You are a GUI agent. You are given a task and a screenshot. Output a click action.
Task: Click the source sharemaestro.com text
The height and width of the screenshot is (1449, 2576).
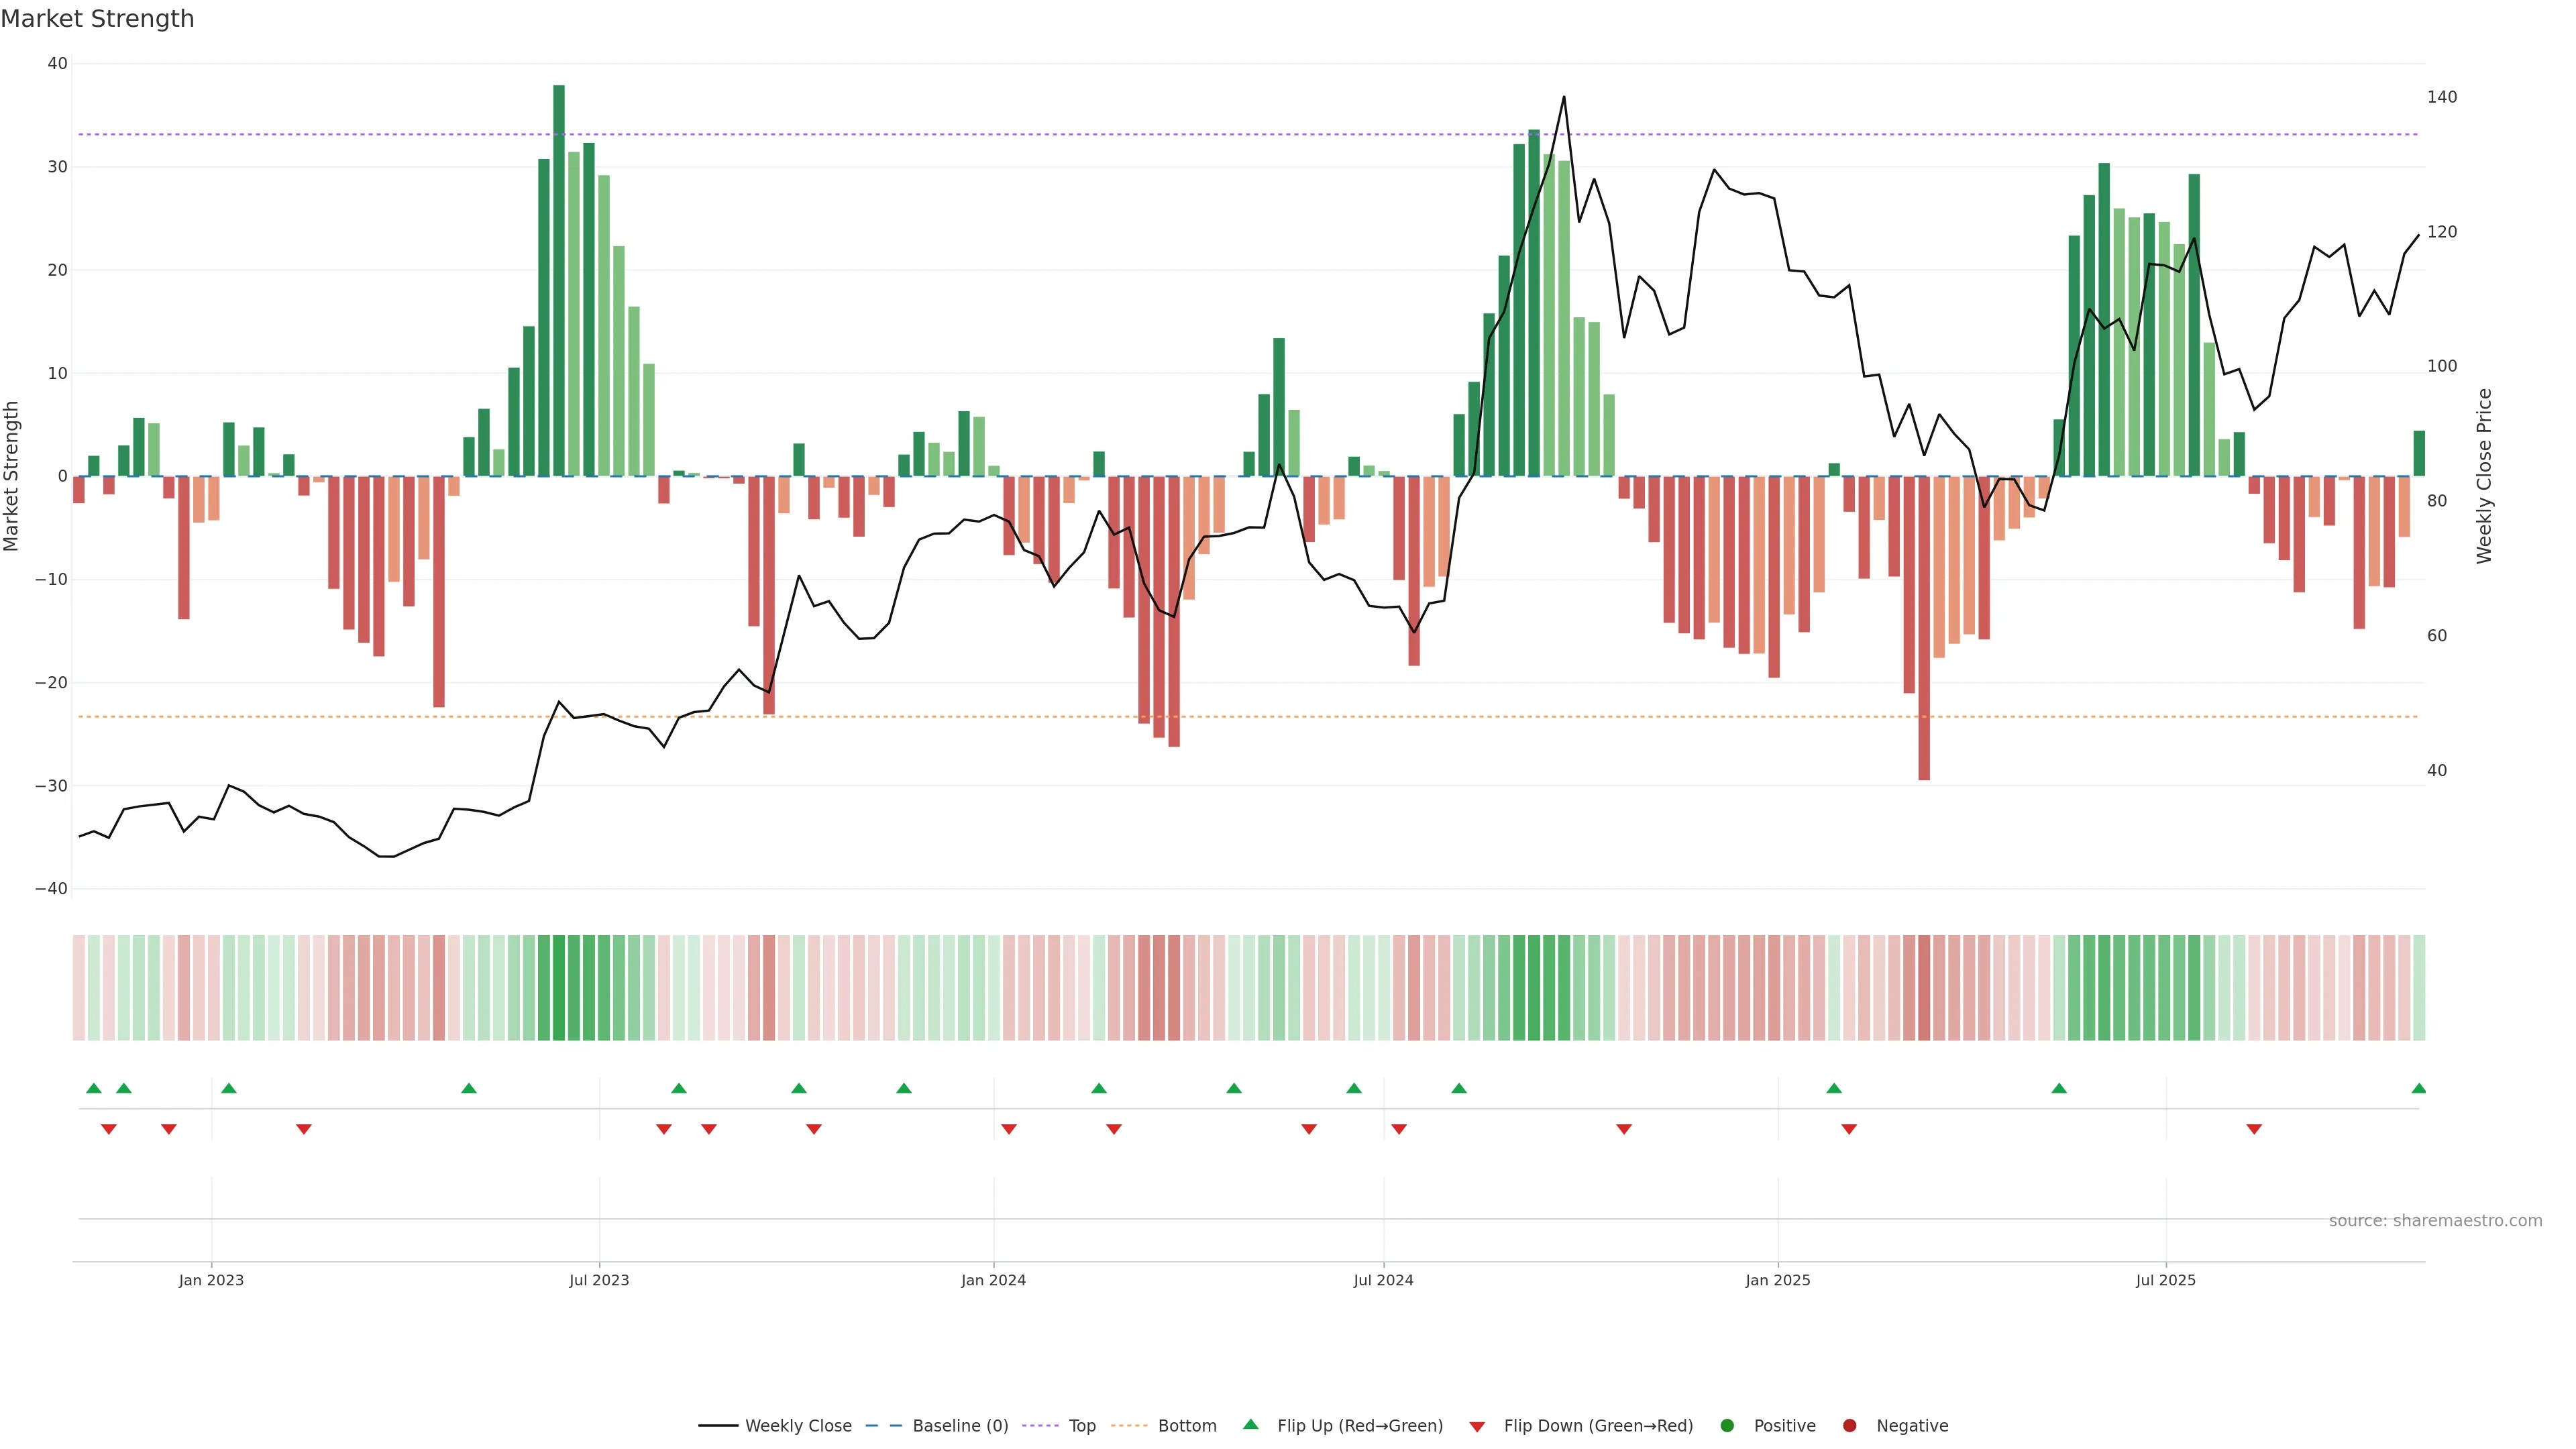click(2435, 1221)
